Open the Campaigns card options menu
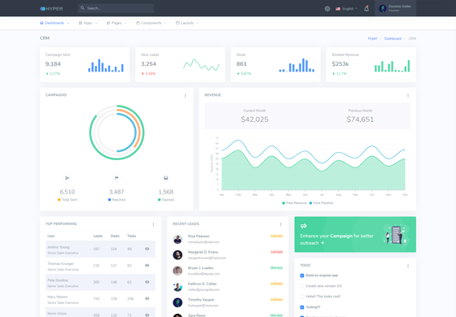The width and height of the screenshot is (456, 317). click(186, 96)
